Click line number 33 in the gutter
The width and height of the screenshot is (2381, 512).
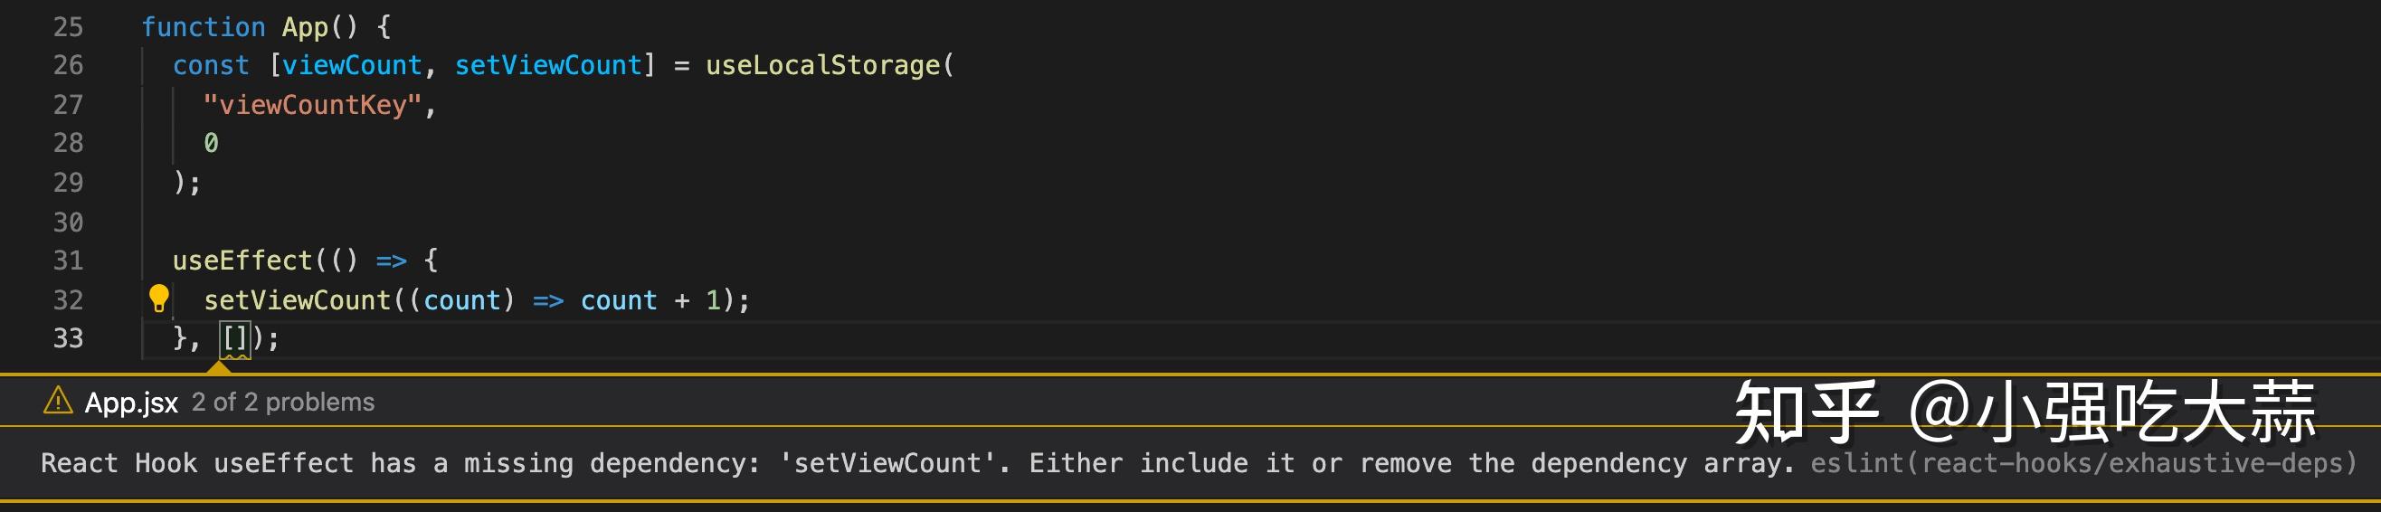(69, 338)
